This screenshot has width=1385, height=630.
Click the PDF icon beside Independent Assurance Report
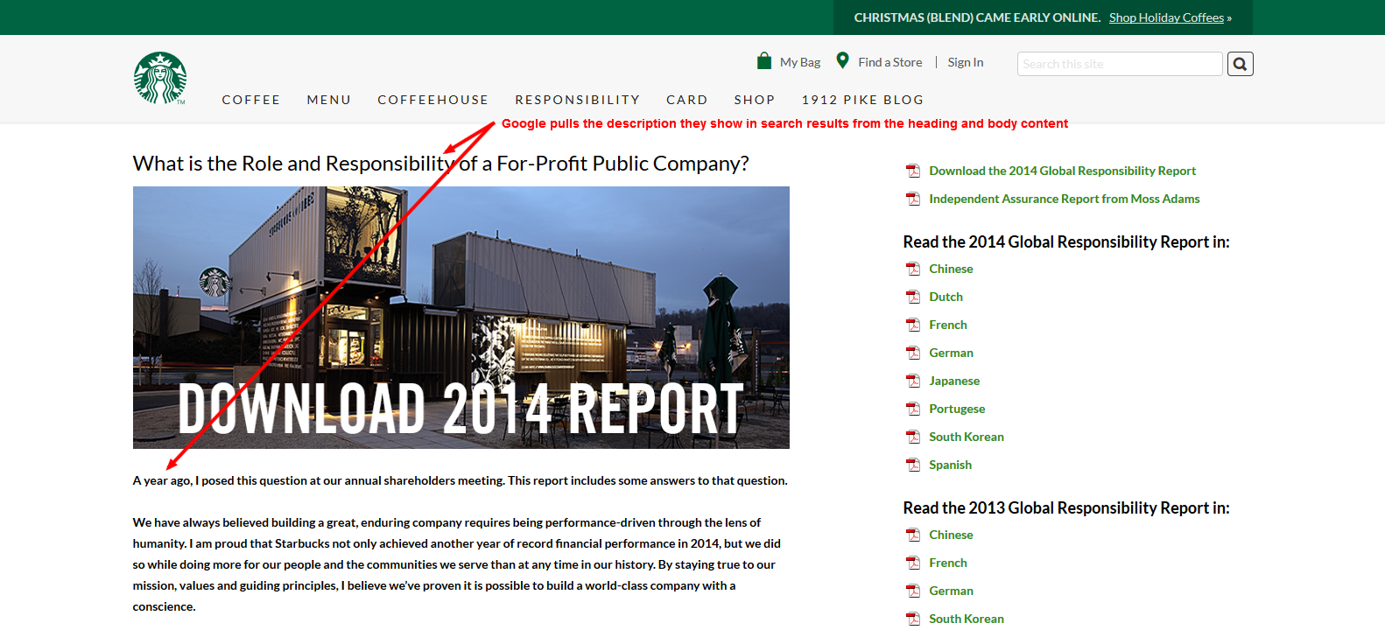click(913, 199)
